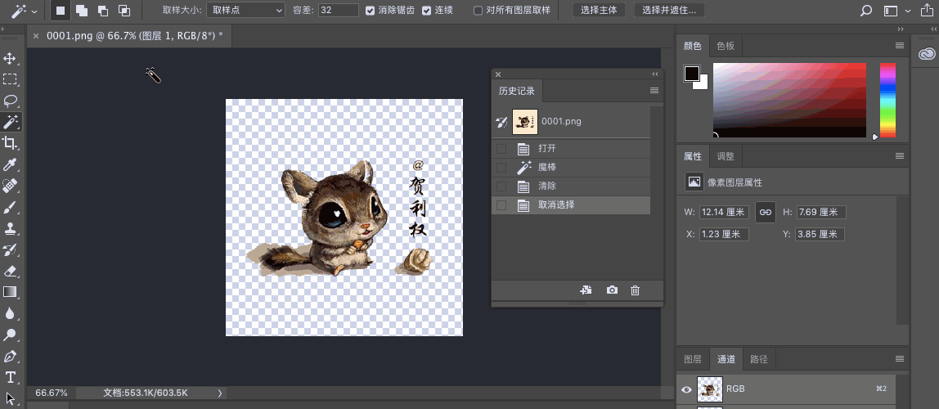Click Subtract from Selection mode icon
This screenshot has width=939, height=409.
point(103,10)
